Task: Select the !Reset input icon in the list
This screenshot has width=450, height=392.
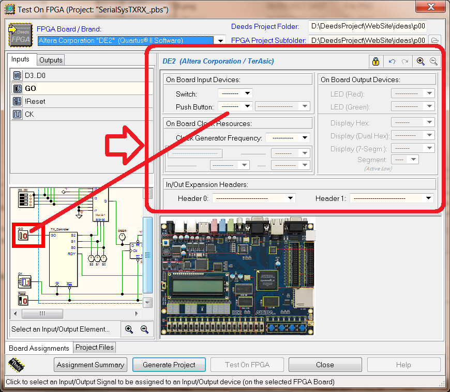Action: [x=17, y=101]
